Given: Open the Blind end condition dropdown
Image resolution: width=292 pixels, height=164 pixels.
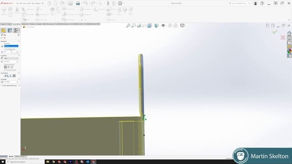Looking at the screenshot, I should click(11, 58).
